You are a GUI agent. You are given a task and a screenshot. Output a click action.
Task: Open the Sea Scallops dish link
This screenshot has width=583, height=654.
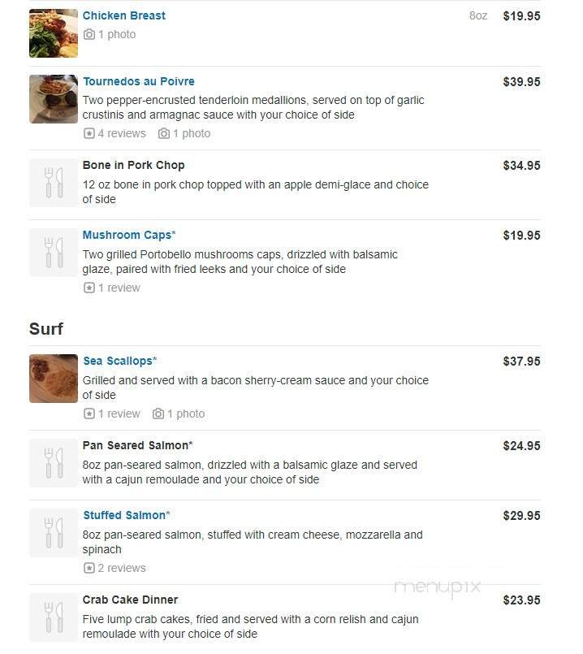(118, 361)
